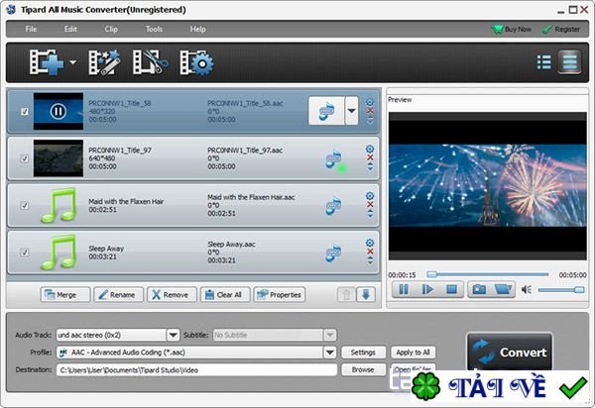Uncheck the PRC0NNW1_Title_58 file checkbox
The height and width of the screenshot is (408, 595).
[x=25, y=112]
